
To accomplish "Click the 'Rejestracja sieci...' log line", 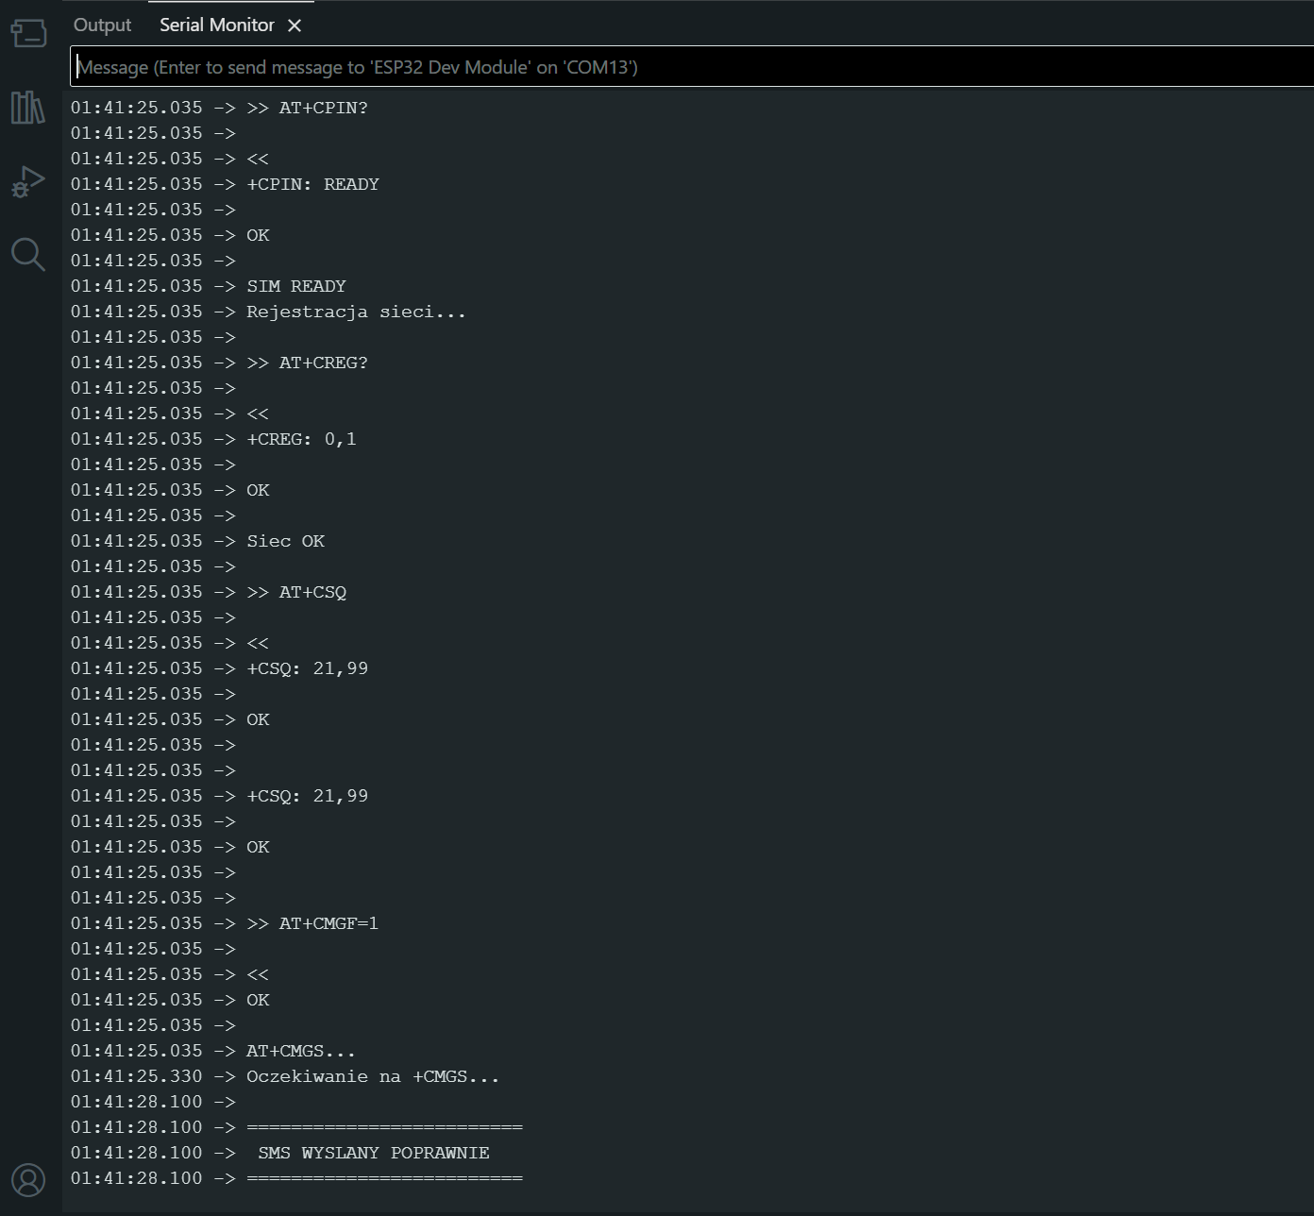I will (x=356, y=312).
